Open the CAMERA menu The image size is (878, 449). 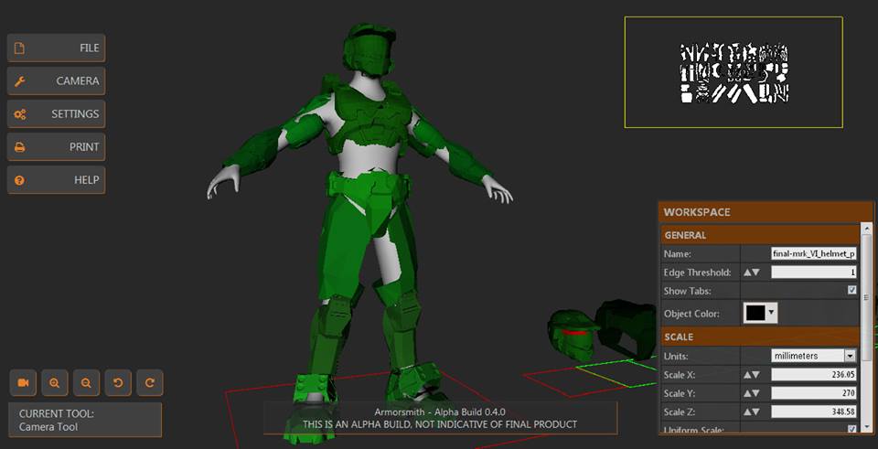[x=56, y=81]
